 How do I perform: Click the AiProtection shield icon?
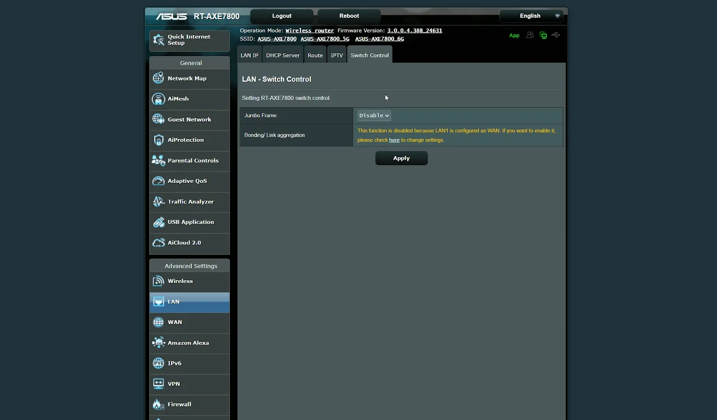click(158, 140)
